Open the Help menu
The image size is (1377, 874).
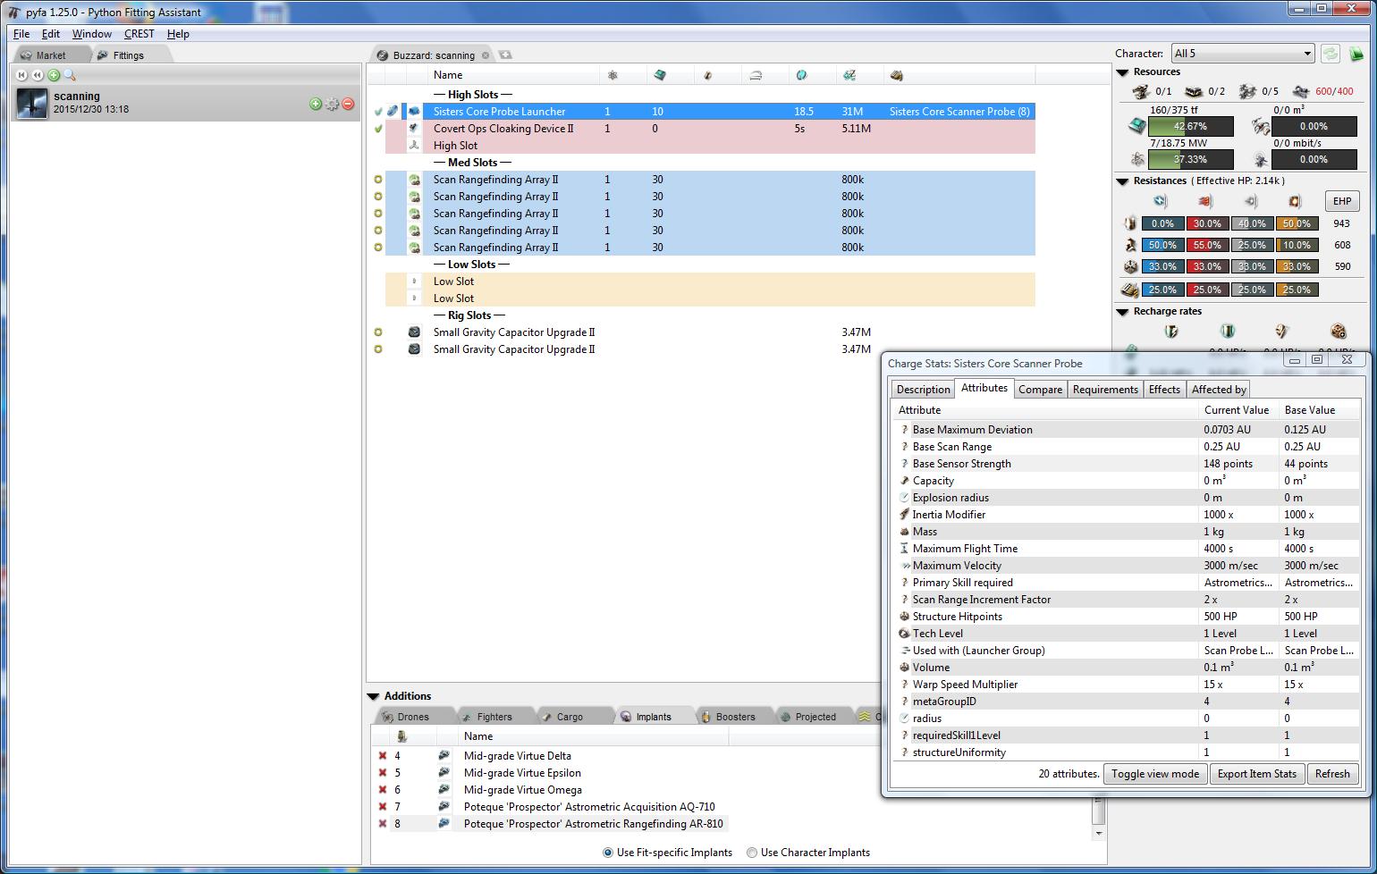(178, 34)
